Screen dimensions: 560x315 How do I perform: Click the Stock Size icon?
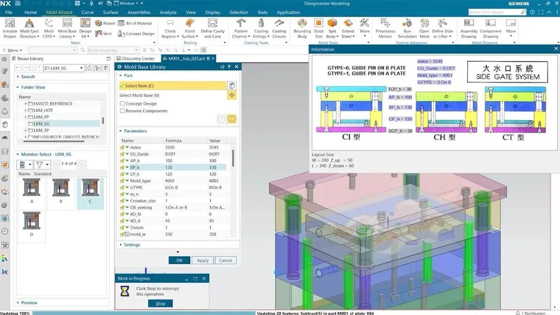pyautogui.click(x=318, y=24)
